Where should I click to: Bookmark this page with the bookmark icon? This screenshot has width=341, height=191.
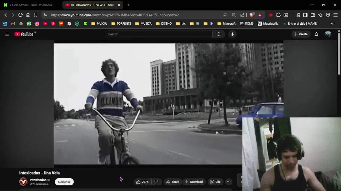(x=35, y=15)
